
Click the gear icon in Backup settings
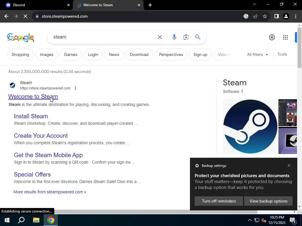click(197, 166)
